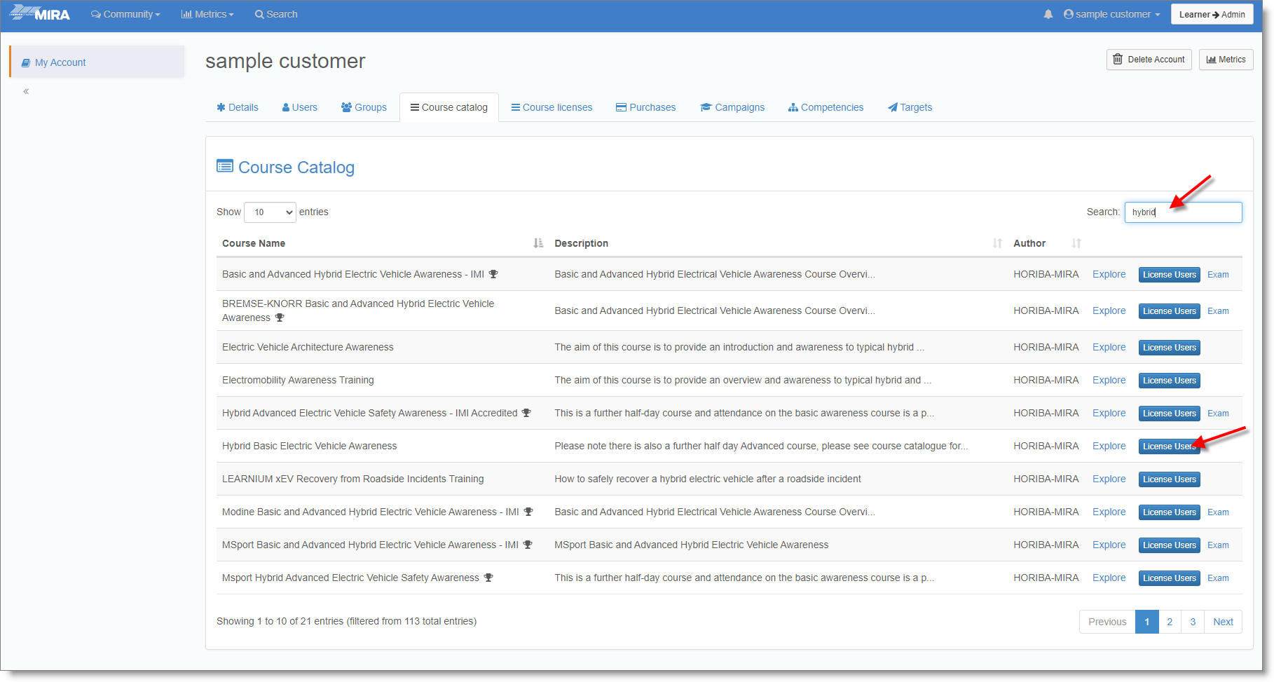Open the Competencies tab
1274x682 pixels.
[826, 107]
